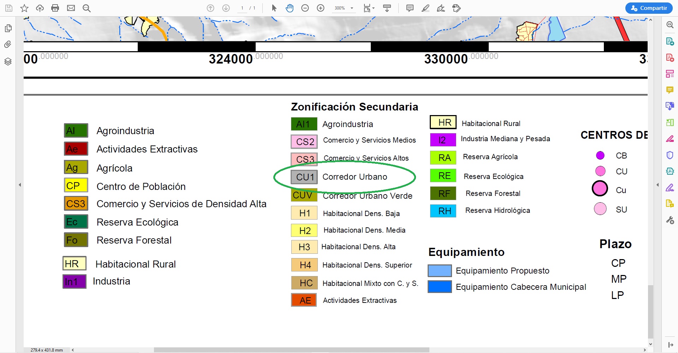The image size is (678, 353).
Task: Click the page number input field
Action: tap(242, 8)
